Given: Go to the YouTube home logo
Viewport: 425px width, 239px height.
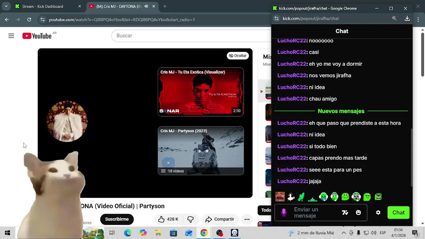Looking at the screenshot, I should tap(37, 36).
